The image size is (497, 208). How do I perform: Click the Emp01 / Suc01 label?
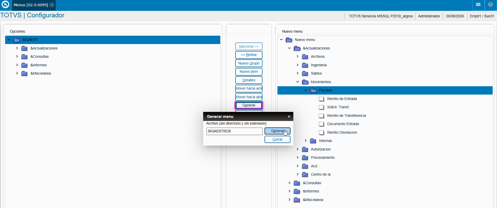482,16
